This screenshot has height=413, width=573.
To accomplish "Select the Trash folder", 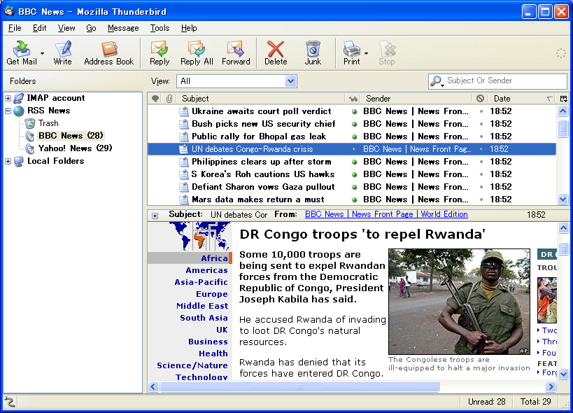I will (48, 123).
